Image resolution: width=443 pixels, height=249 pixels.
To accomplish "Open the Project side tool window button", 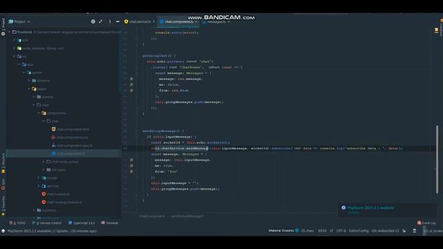I will pyautogui.click(x=3, y=27).
